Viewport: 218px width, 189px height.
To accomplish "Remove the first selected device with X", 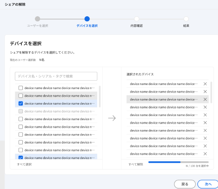I will (205, 84).
